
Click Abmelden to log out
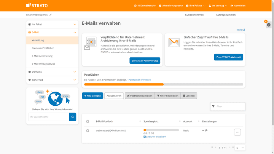pyautogui.click(x=238, y=6)
